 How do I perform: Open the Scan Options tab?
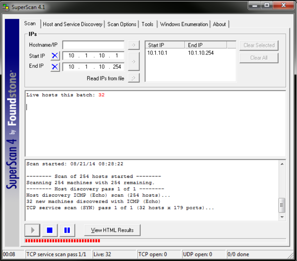point(122,24)
